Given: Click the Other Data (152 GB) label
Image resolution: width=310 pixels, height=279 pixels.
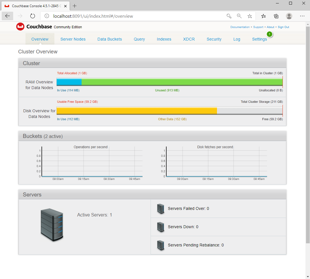Looking at the screenshot, I should tap(172, 119).
